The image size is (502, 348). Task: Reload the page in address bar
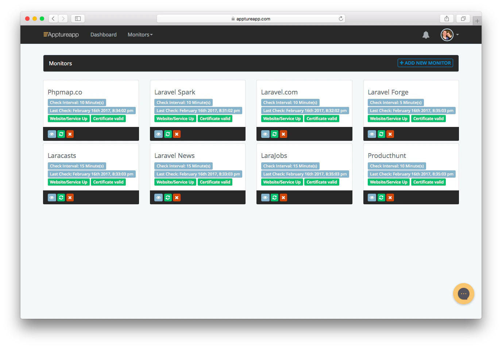coord(341,19)
